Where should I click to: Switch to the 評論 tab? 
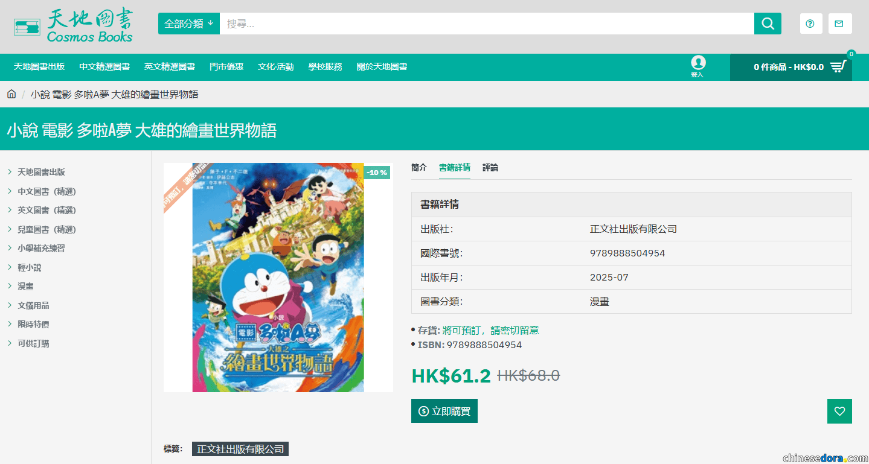click(490, 168)
